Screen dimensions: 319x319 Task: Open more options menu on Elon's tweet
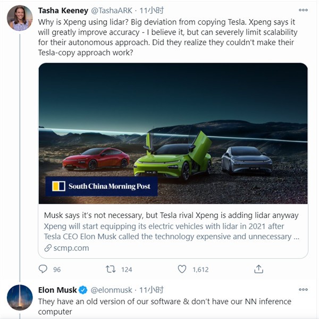pos(303,290)
